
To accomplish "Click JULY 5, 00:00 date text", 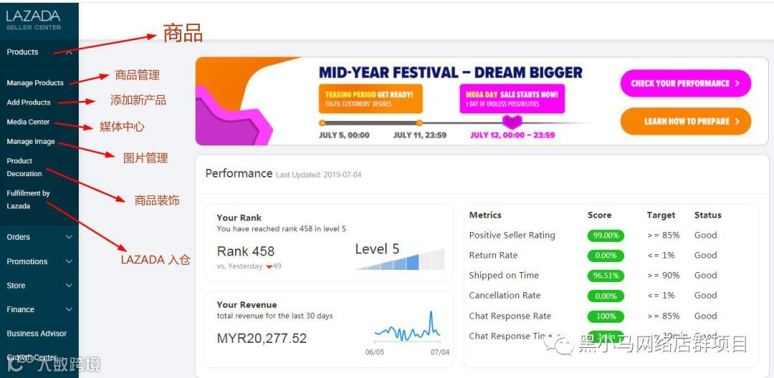I will tap(343, 135).
